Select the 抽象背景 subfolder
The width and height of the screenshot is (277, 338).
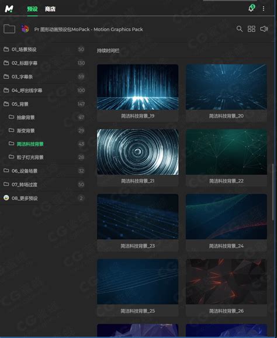[44, 118]
